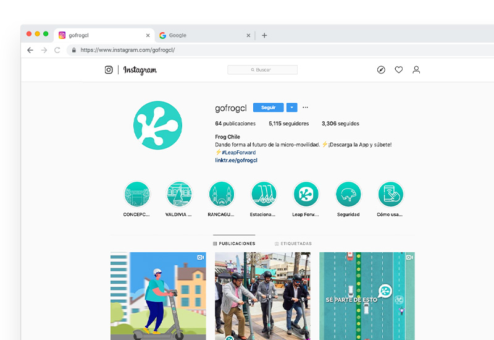Click the Frog Chile profile name

[x=227, y=137]
